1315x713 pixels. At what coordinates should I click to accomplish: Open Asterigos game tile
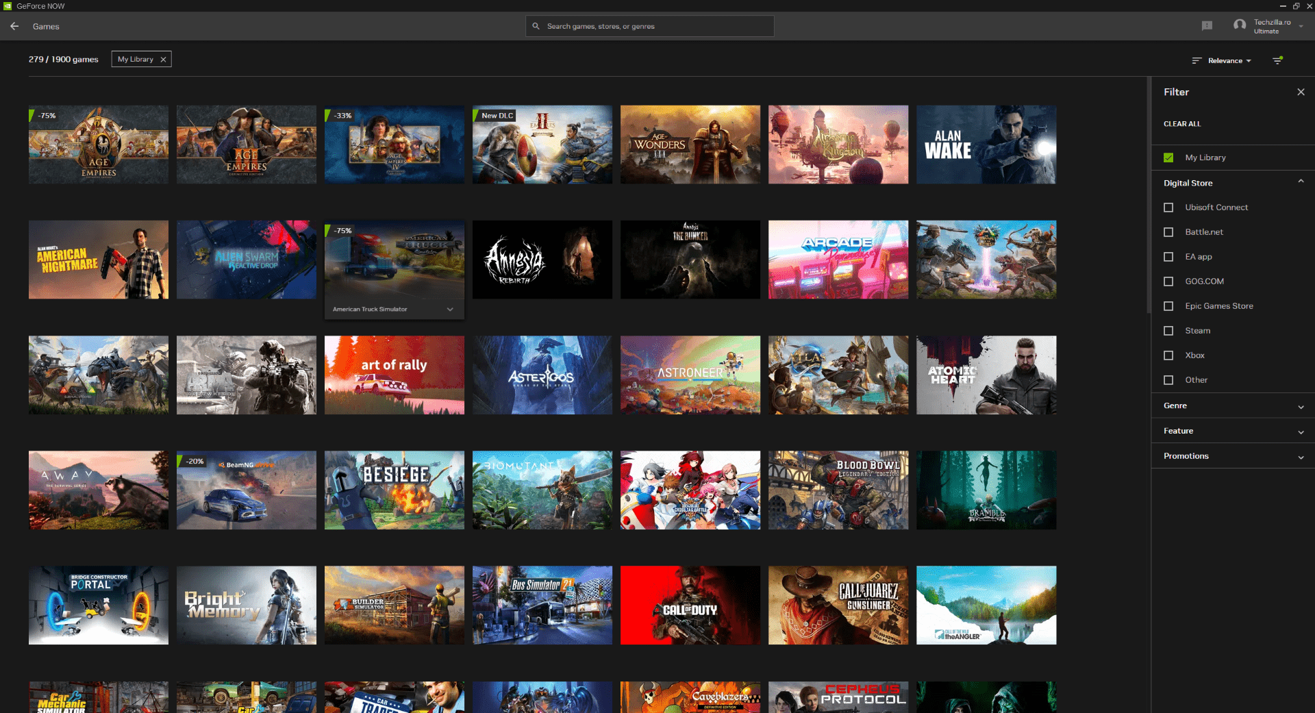542,375
